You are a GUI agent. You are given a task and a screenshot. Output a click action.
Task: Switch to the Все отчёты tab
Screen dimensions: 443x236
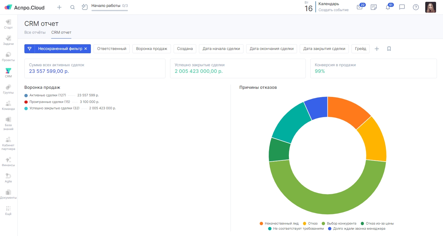tap(35, 32)
